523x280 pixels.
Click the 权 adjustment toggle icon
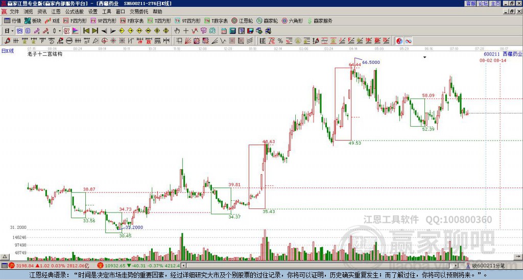66,31
